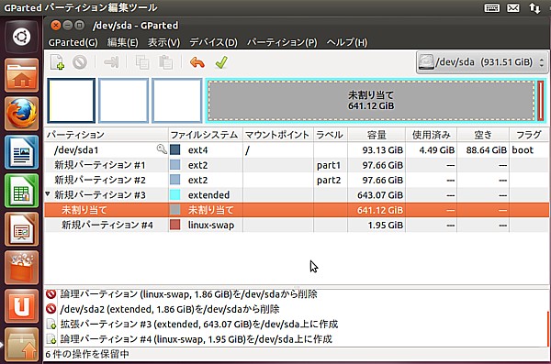The image size is (551, 364).
Task: Sort by ラベル column header
Action: pos(331,135)
